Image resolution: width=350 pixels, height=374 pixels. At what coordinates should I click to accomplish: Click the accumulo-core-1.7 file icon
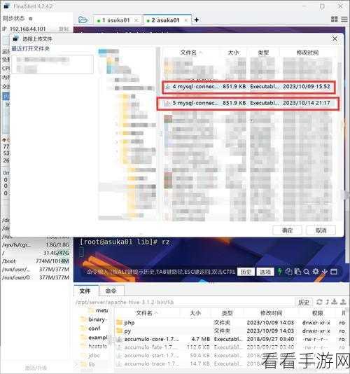coord(120,339)
